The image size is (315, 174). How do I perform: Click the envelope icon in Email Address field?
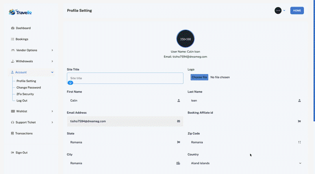pyautogui.click(x=178, y=121)
